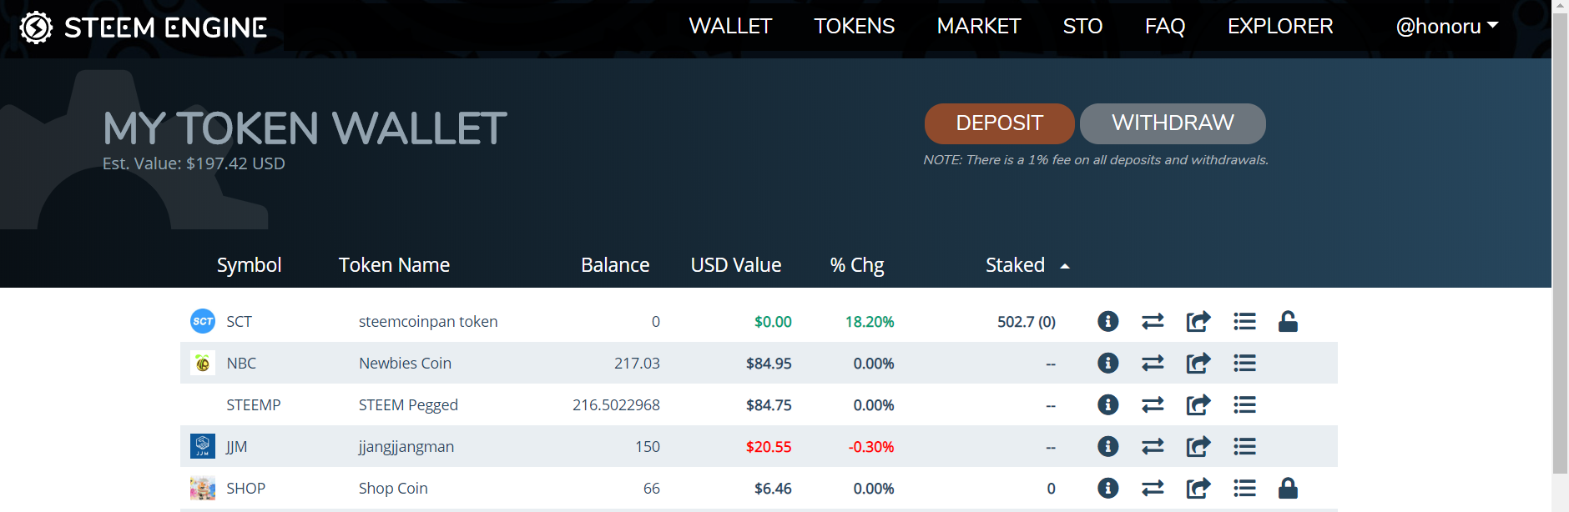This screenshot has width=1569, height=512.
Task: Click the $6.46 USD value
Action: (x=773, y=489)
